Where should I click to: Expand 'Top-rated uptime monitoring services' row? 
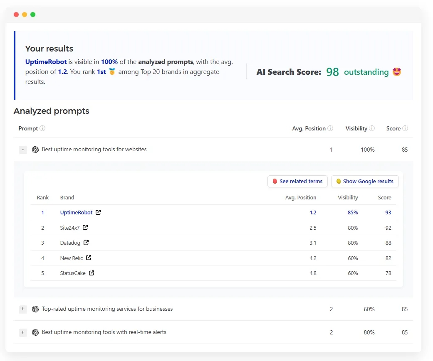(23, 309)
